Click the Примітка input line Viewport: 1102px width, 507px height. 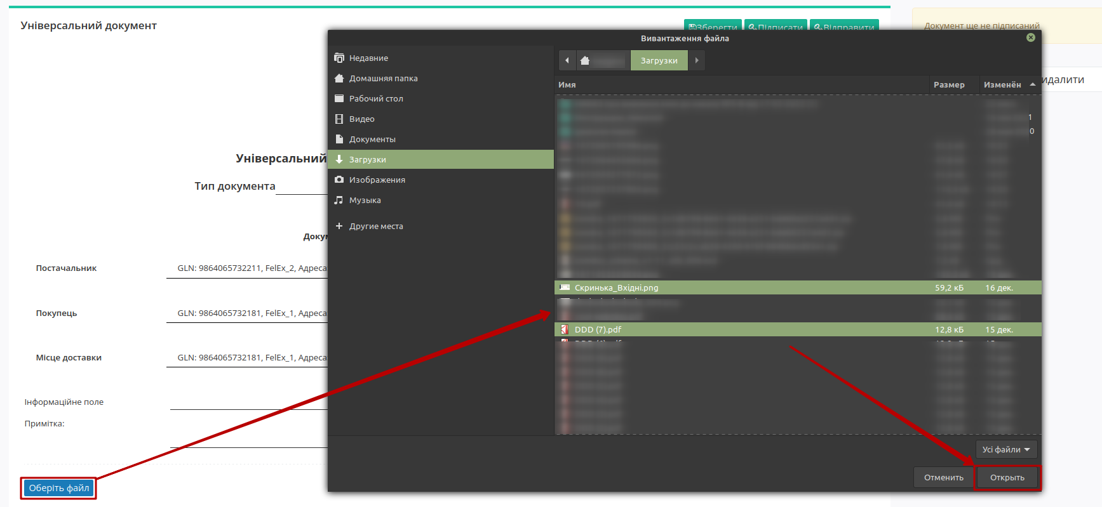click(249, 438)
